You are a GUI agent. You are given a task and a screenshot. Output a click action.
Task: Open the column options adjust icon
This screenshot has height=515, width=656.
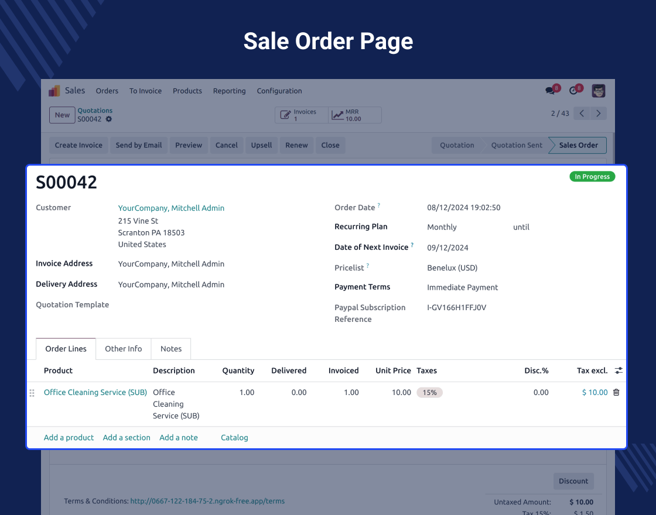(619, 370)
